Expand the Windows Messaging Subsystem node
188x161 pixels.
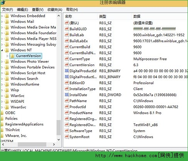click(2, 45)
